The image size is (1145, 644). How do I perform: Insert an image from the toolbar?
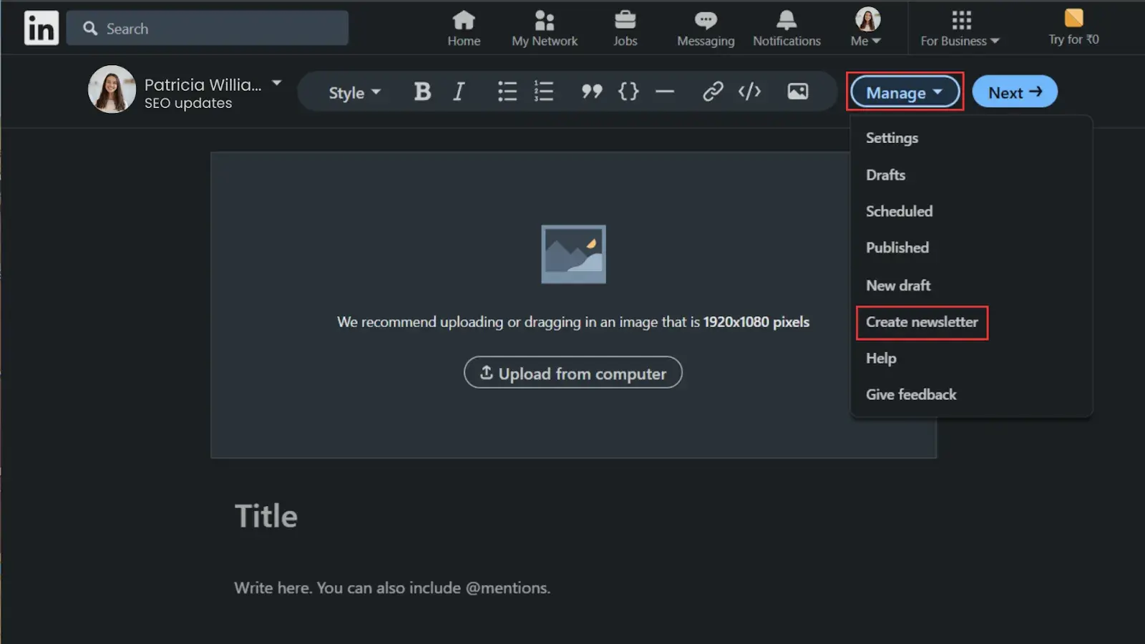797,92
